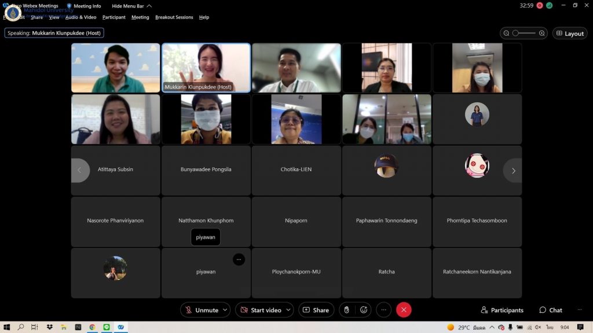The height and width of the screenshot is (333, 593).
Task: Open the Audio & Video menu
Action: point(80,17)
